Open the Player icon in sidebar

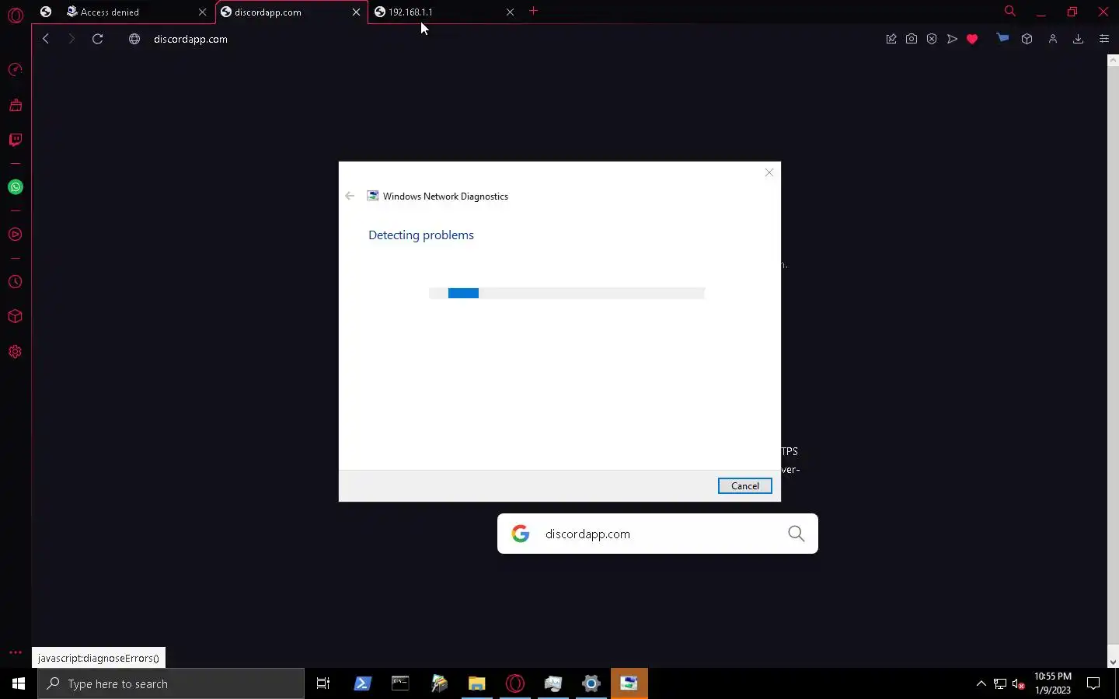coord(15,235)
